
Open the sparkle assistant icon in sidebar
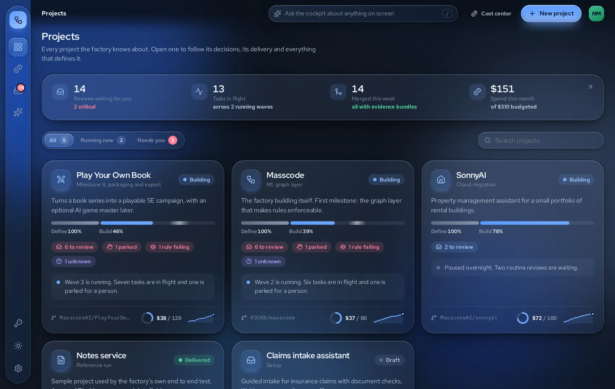[x=18, y=112]
